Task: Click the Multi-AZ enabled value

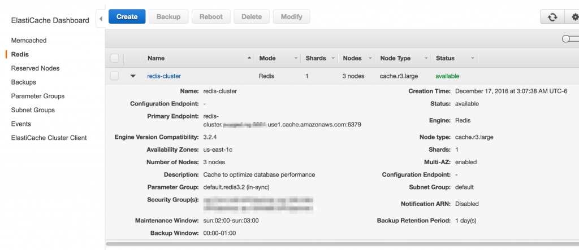Action: click(x=466, y=162)
